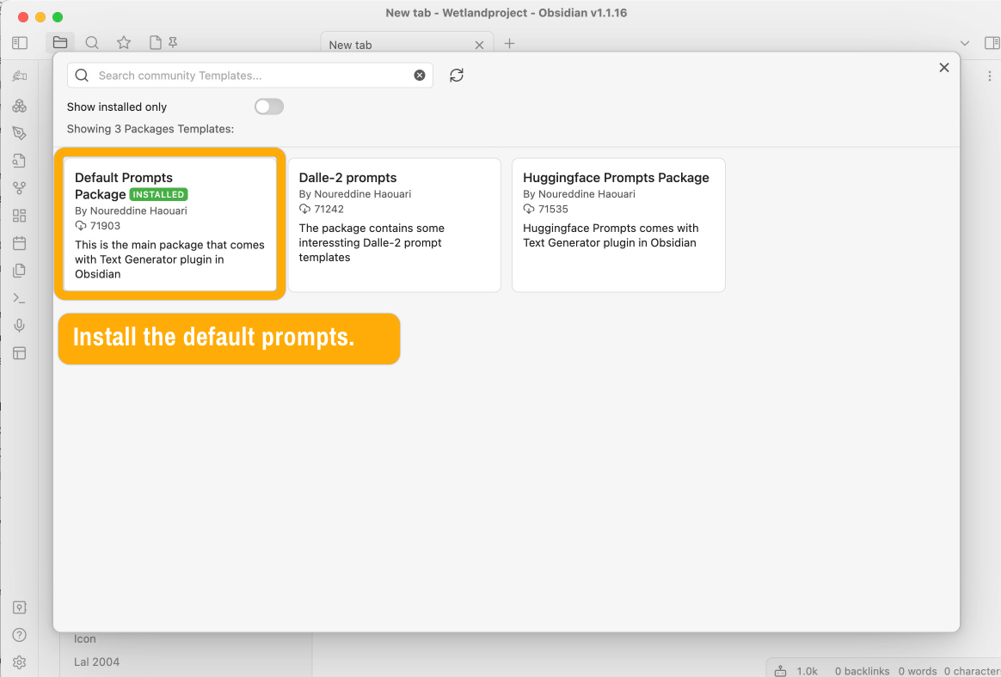Close the template browser dialog
This screenshot has width=1001, height=677.
pos(943,67)
